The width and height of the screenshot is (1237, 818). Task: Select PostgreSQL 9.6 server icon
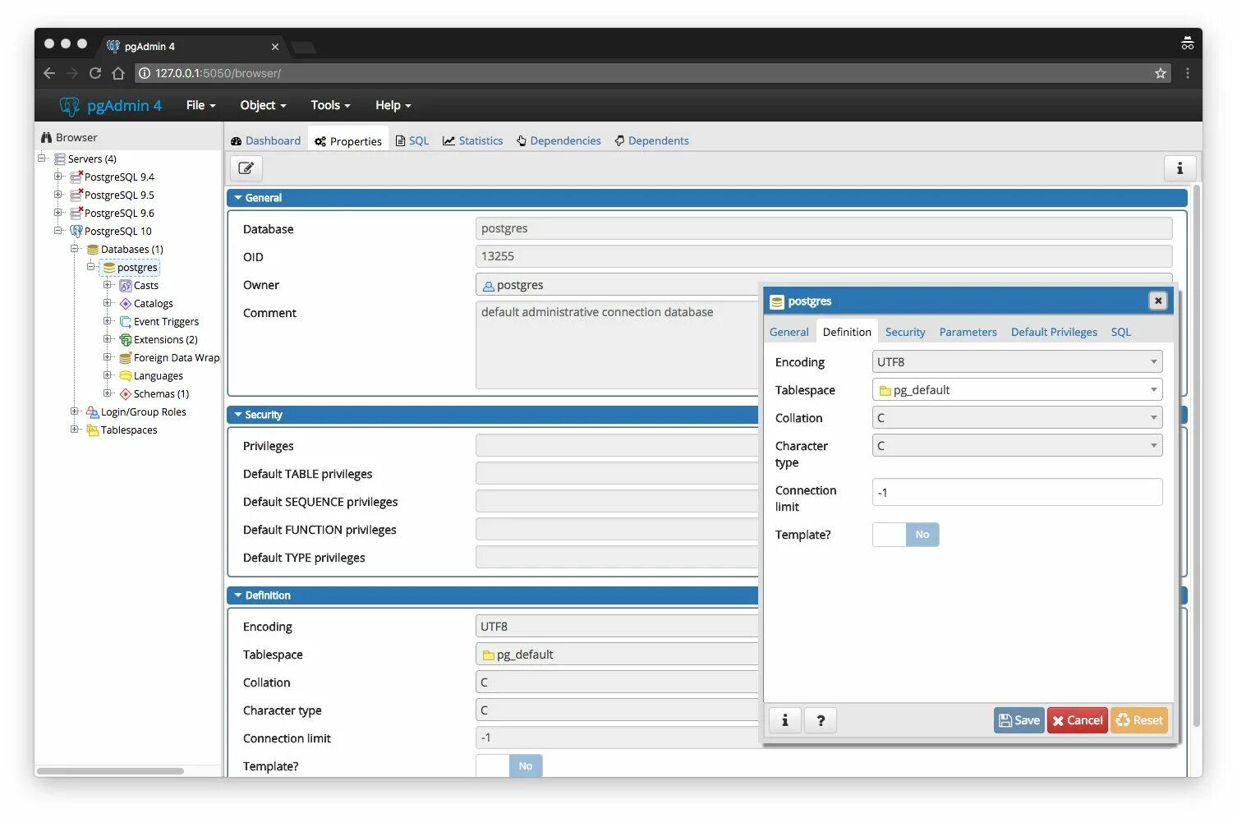click(76, 213)
